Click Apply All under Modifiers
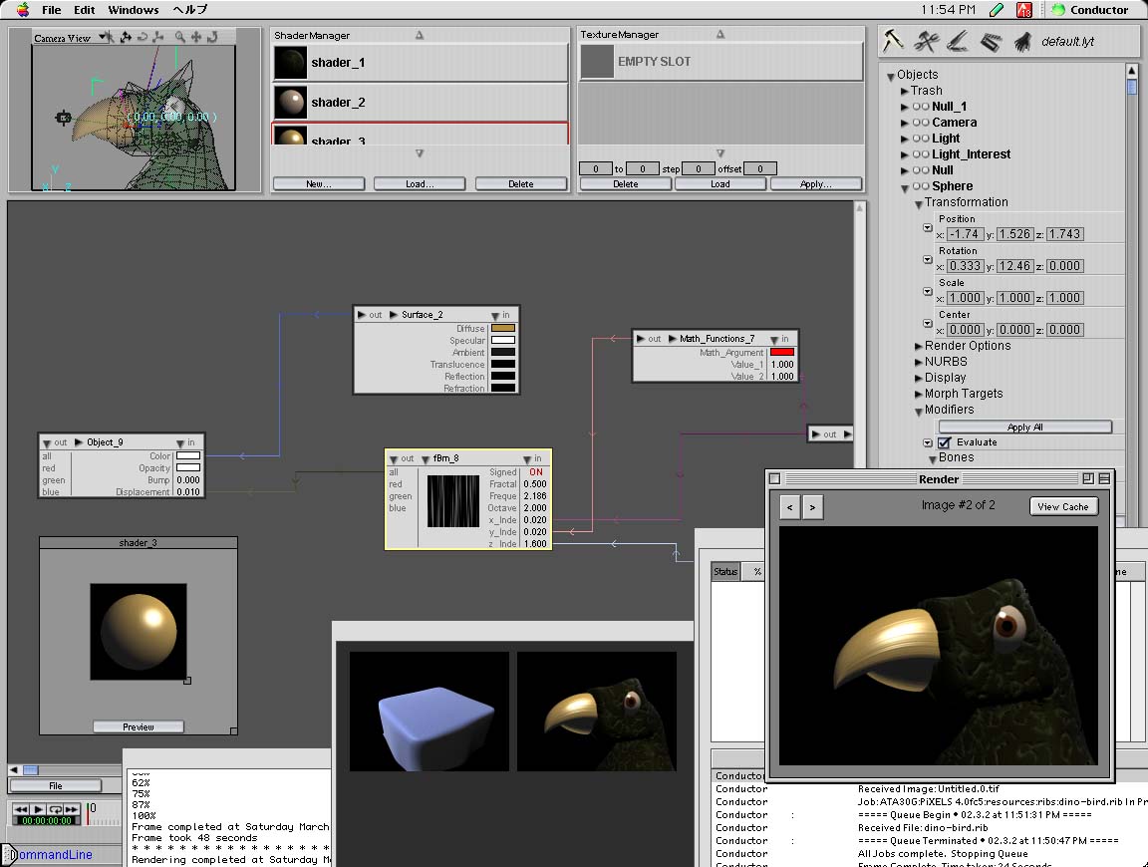1148x867 pixels. click(1024, 427)
